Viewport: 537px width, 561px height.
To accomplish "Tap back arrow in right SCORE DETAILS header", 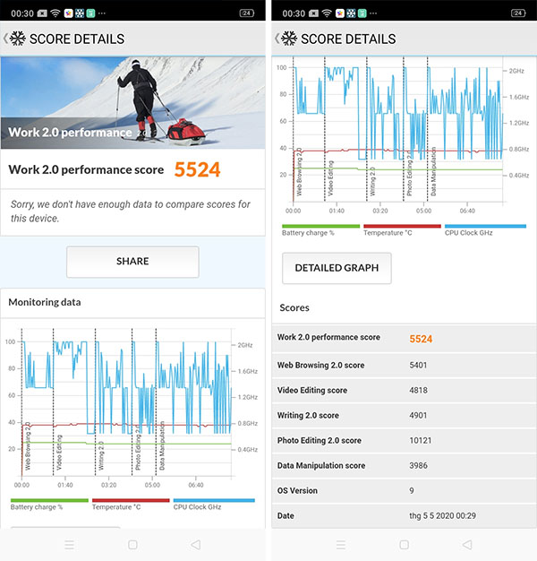I will pos(277,39).
